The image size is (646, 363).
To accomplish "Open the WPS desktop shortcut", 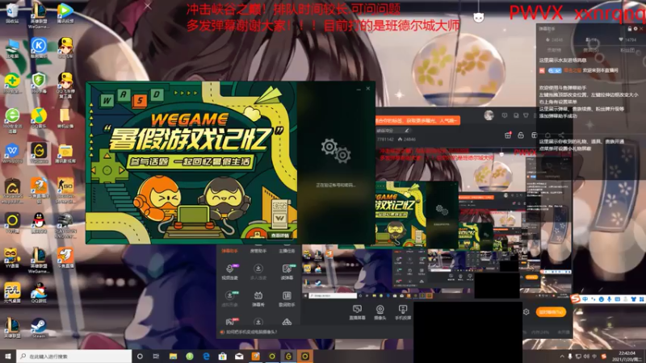I will tap(12, 153).
